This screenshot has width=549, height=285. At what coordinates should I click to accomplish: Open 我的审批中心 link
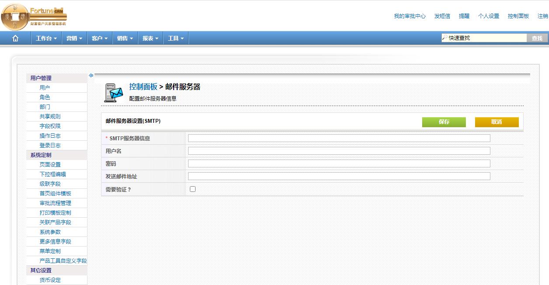[x=410, y=16]
